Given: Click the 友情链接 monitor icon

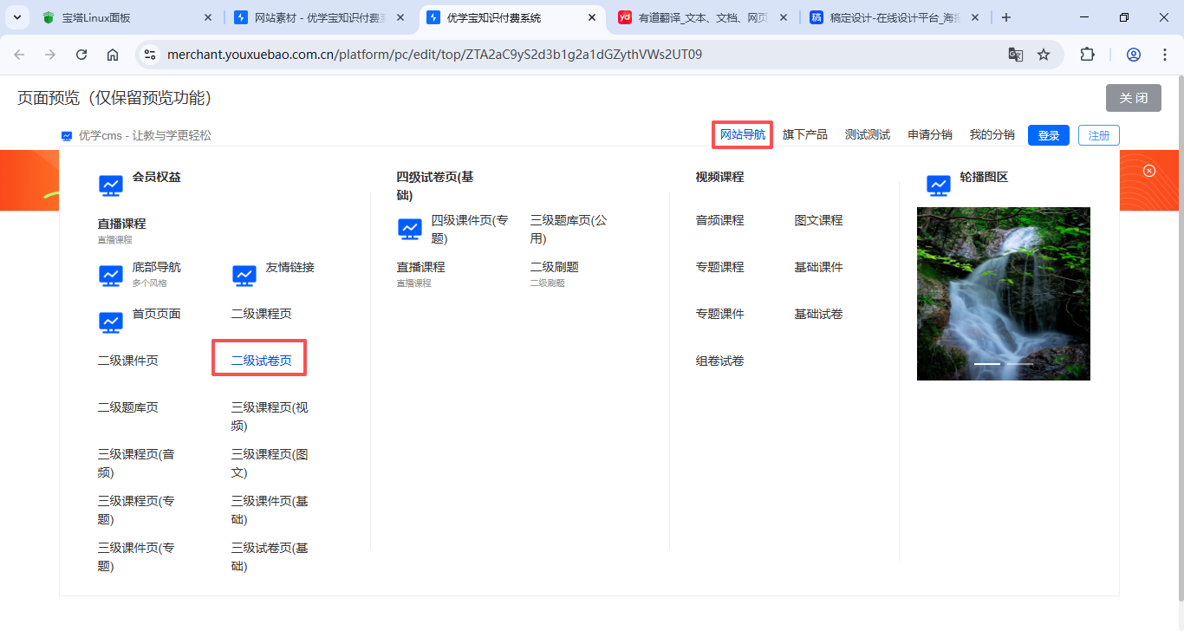Looking at the screenshot, I should (244, 275).
